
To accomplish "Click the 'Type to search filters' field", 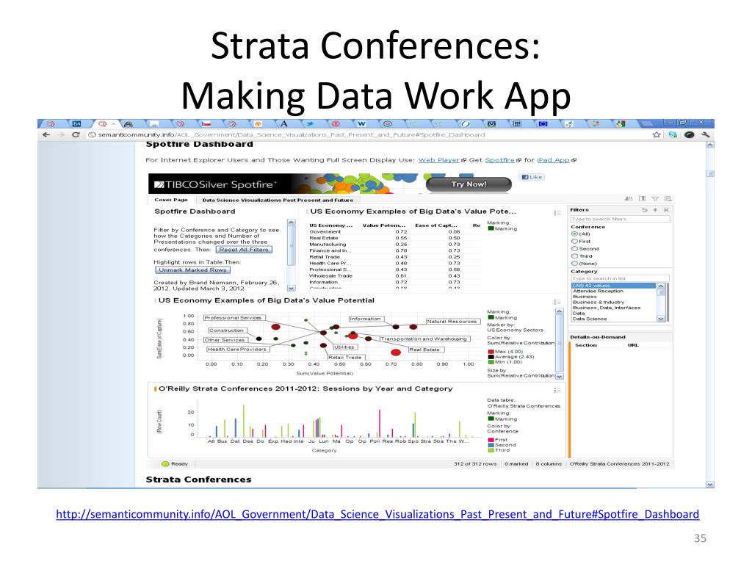I will pyautogui.click(x=620, y=219).
